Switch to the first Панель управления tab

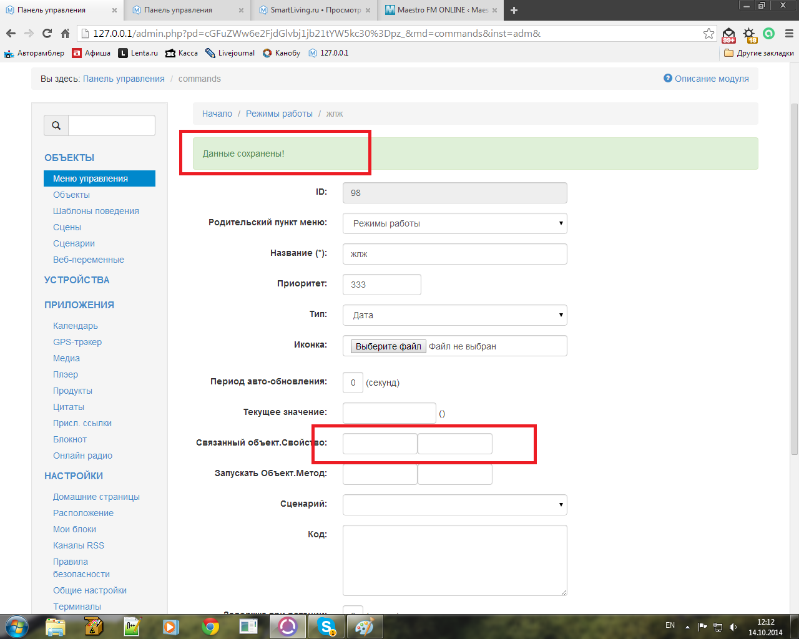tap(61, 10)
